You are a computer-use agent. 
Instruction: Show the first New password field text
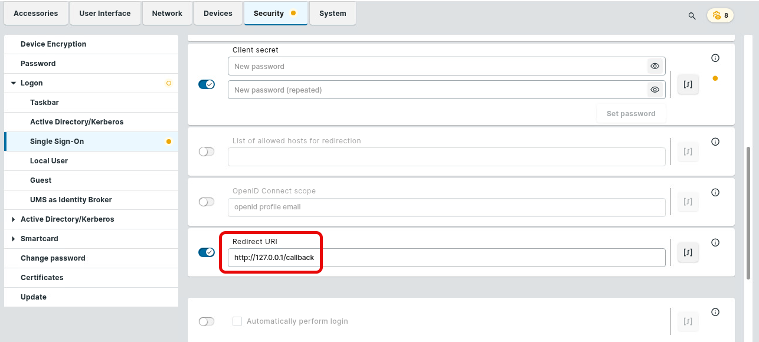click(655, 67)
